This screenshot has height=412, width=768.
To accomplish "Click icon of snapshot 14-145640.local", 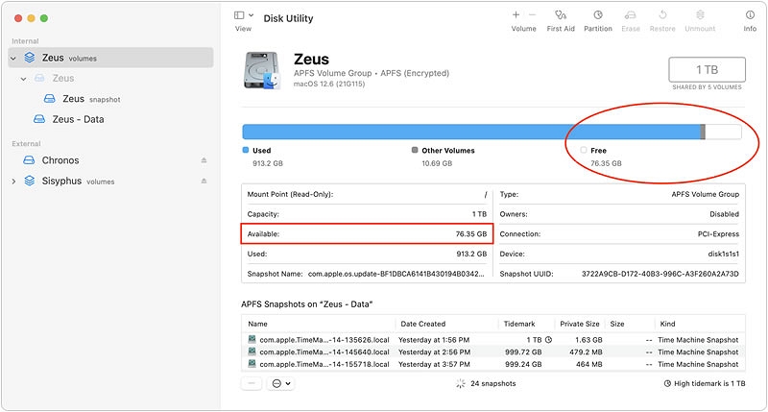I will coord(252,351).
